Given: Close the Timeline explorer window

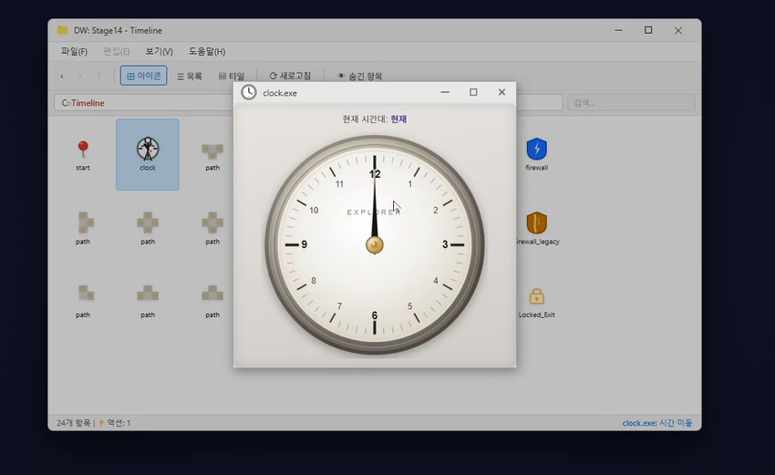Looking at the screenshot, I should coord(678,31).
